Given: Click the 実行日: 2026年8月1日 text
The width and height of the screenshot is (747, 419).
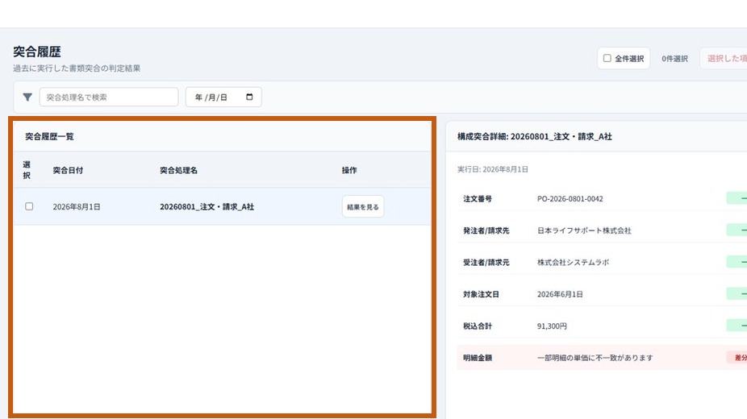Looking at the screenshot, I should coord(493,169).
